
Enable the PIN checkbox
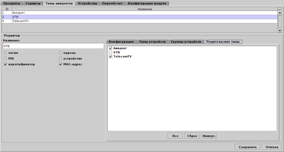point(5,59)
